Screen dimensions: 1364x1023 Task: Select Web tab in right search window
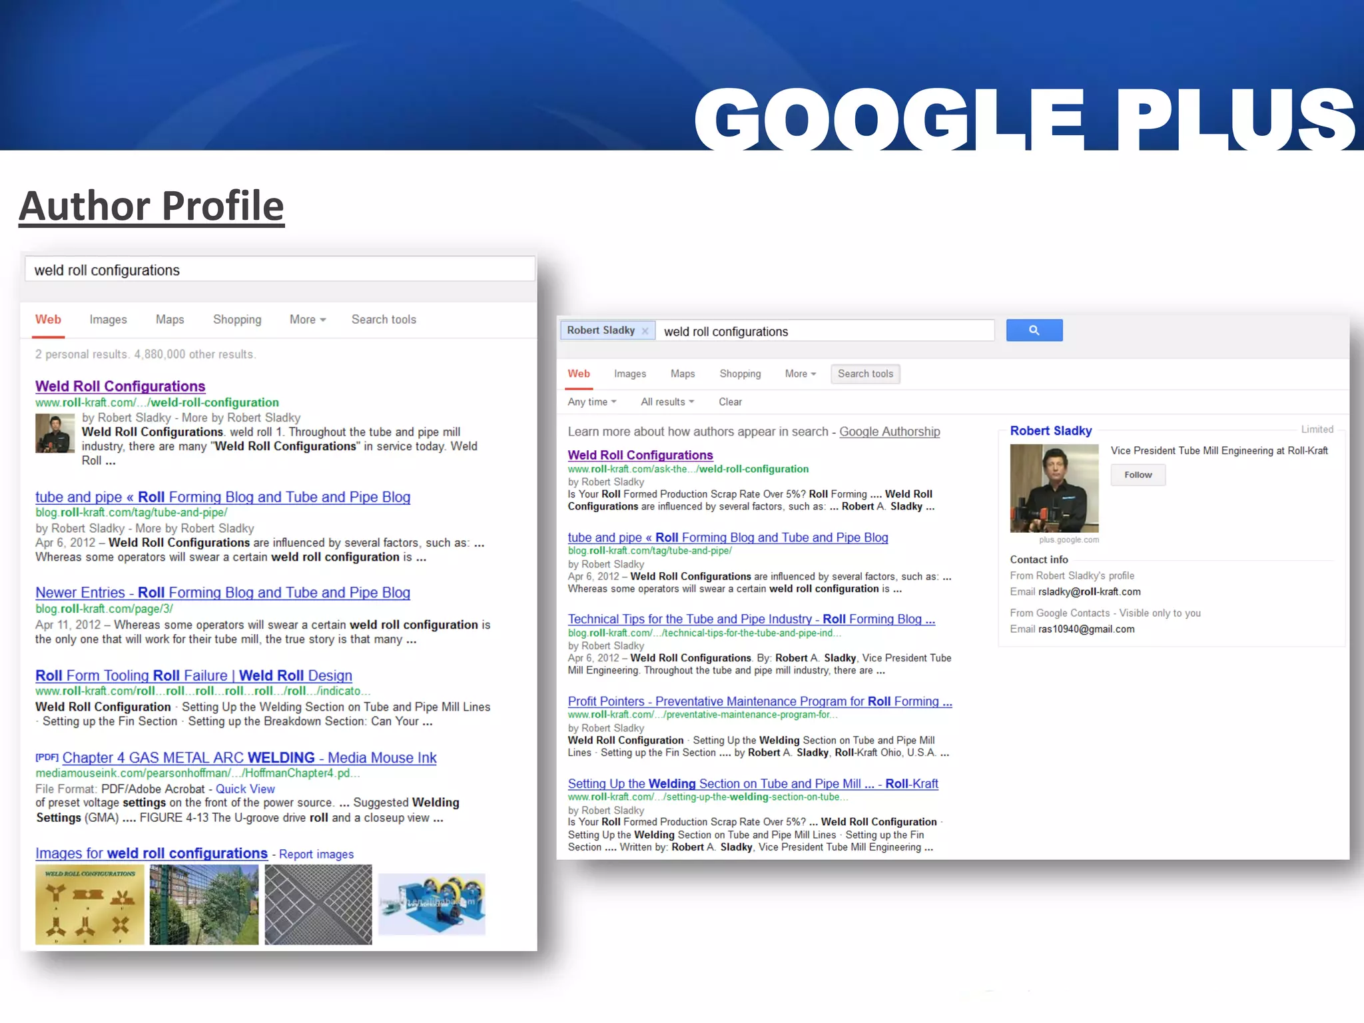point(579,374)
